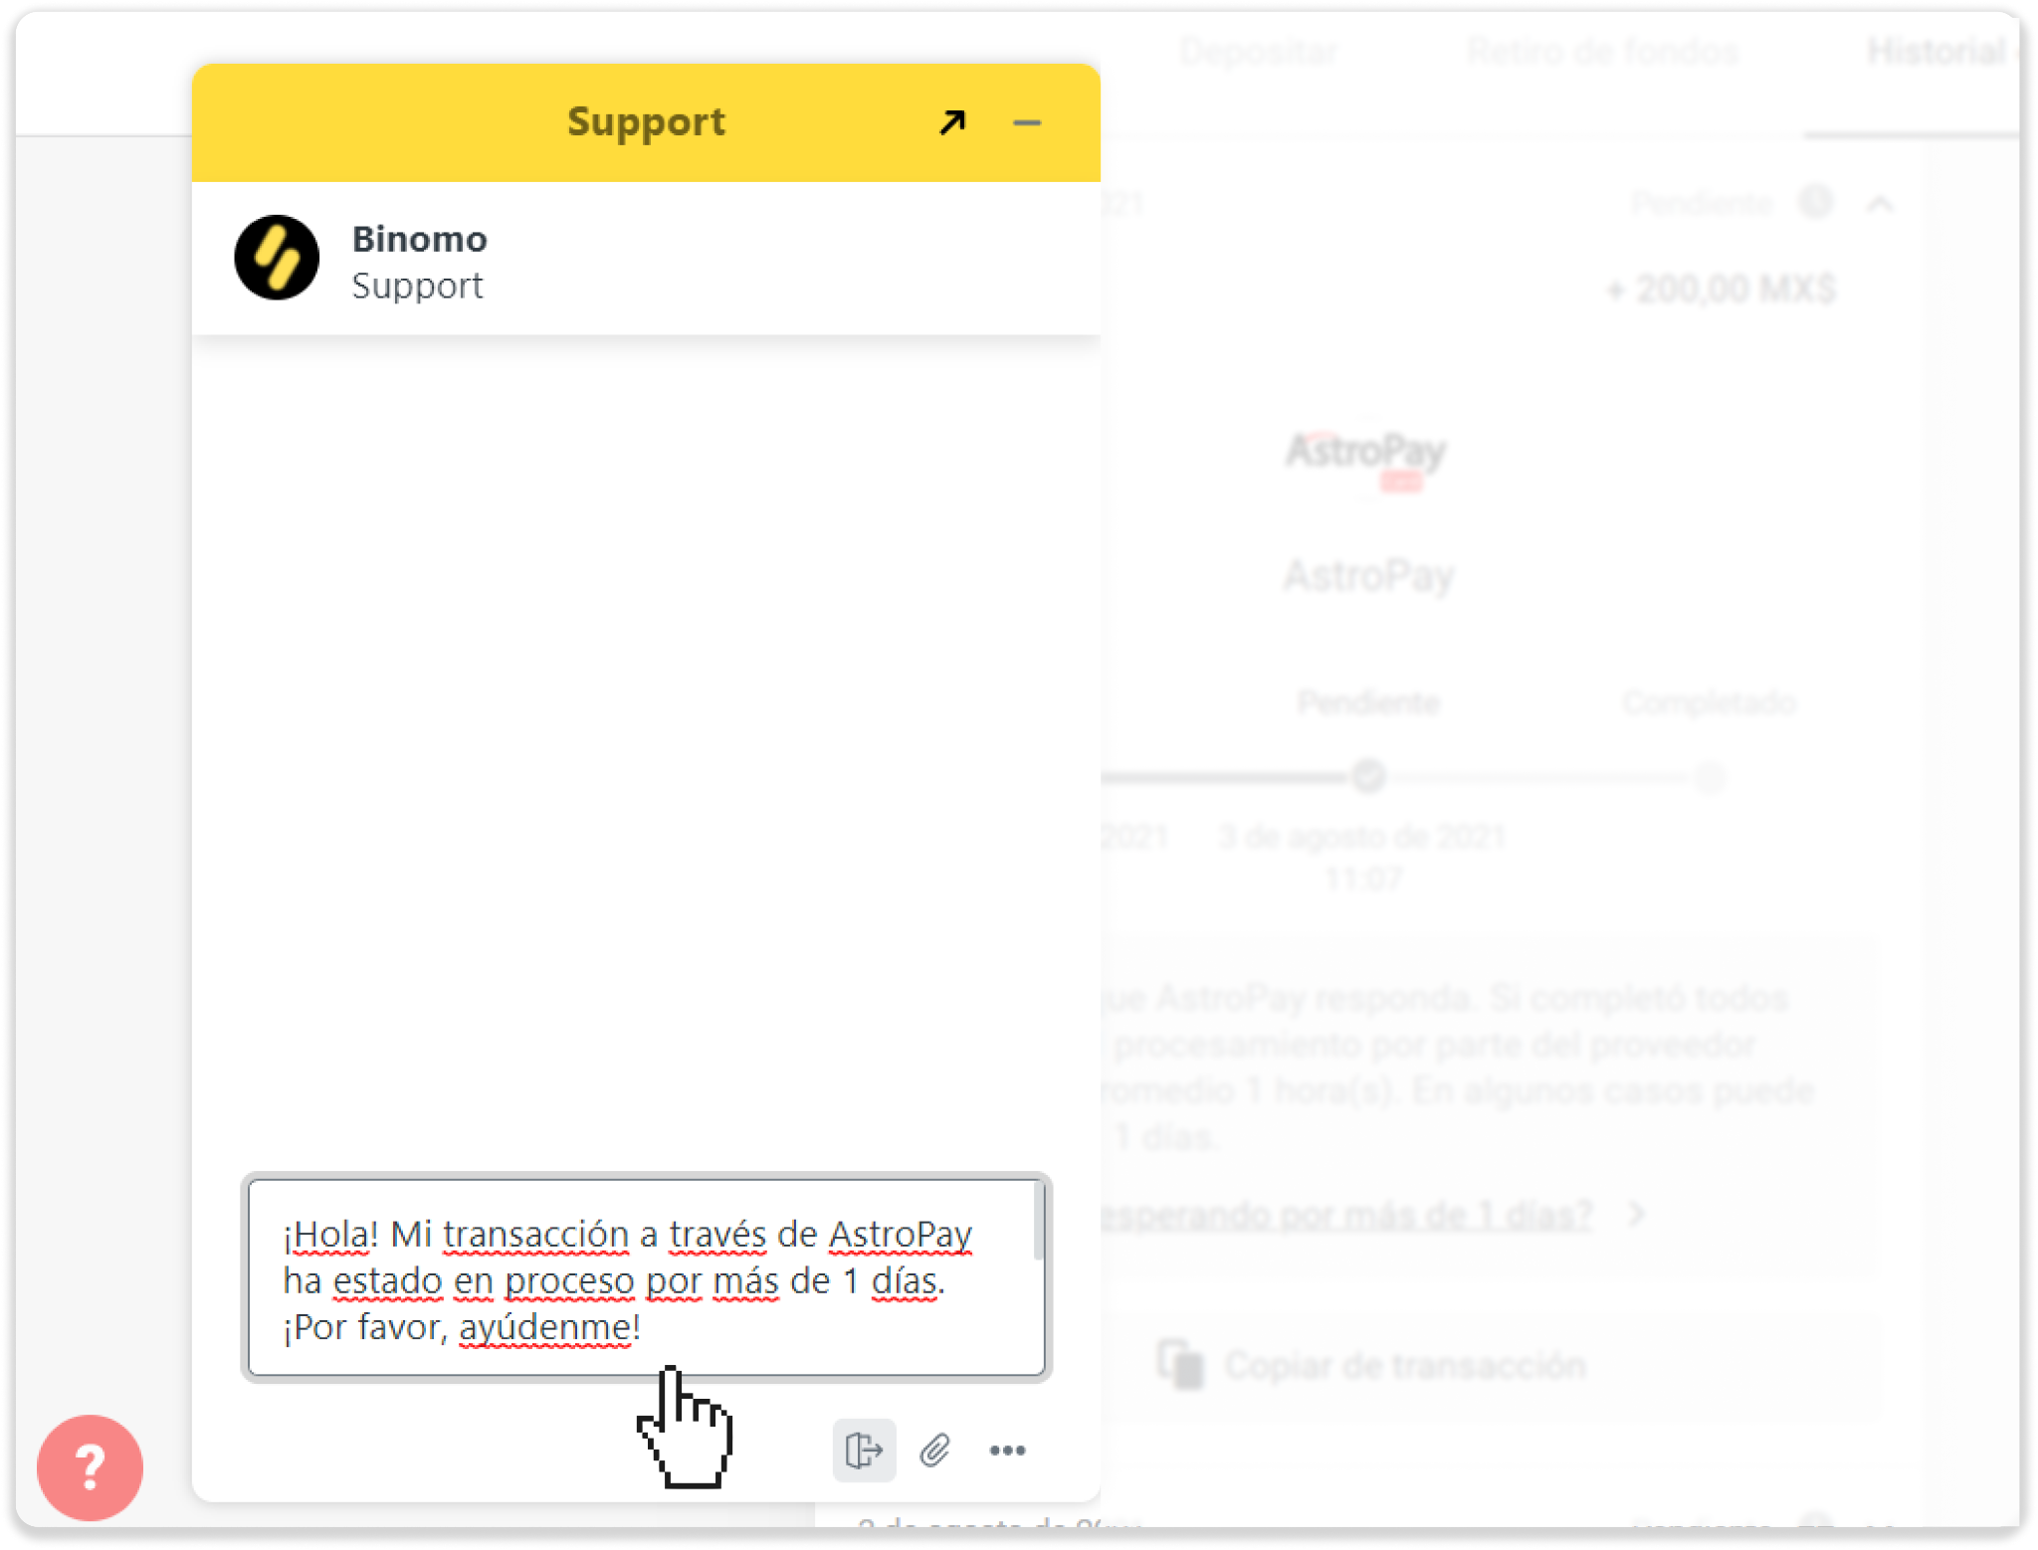Viewport: 2038px width, 1550px height.
Task: Open the three-dot more options menu
Action: (1007, 1451)
